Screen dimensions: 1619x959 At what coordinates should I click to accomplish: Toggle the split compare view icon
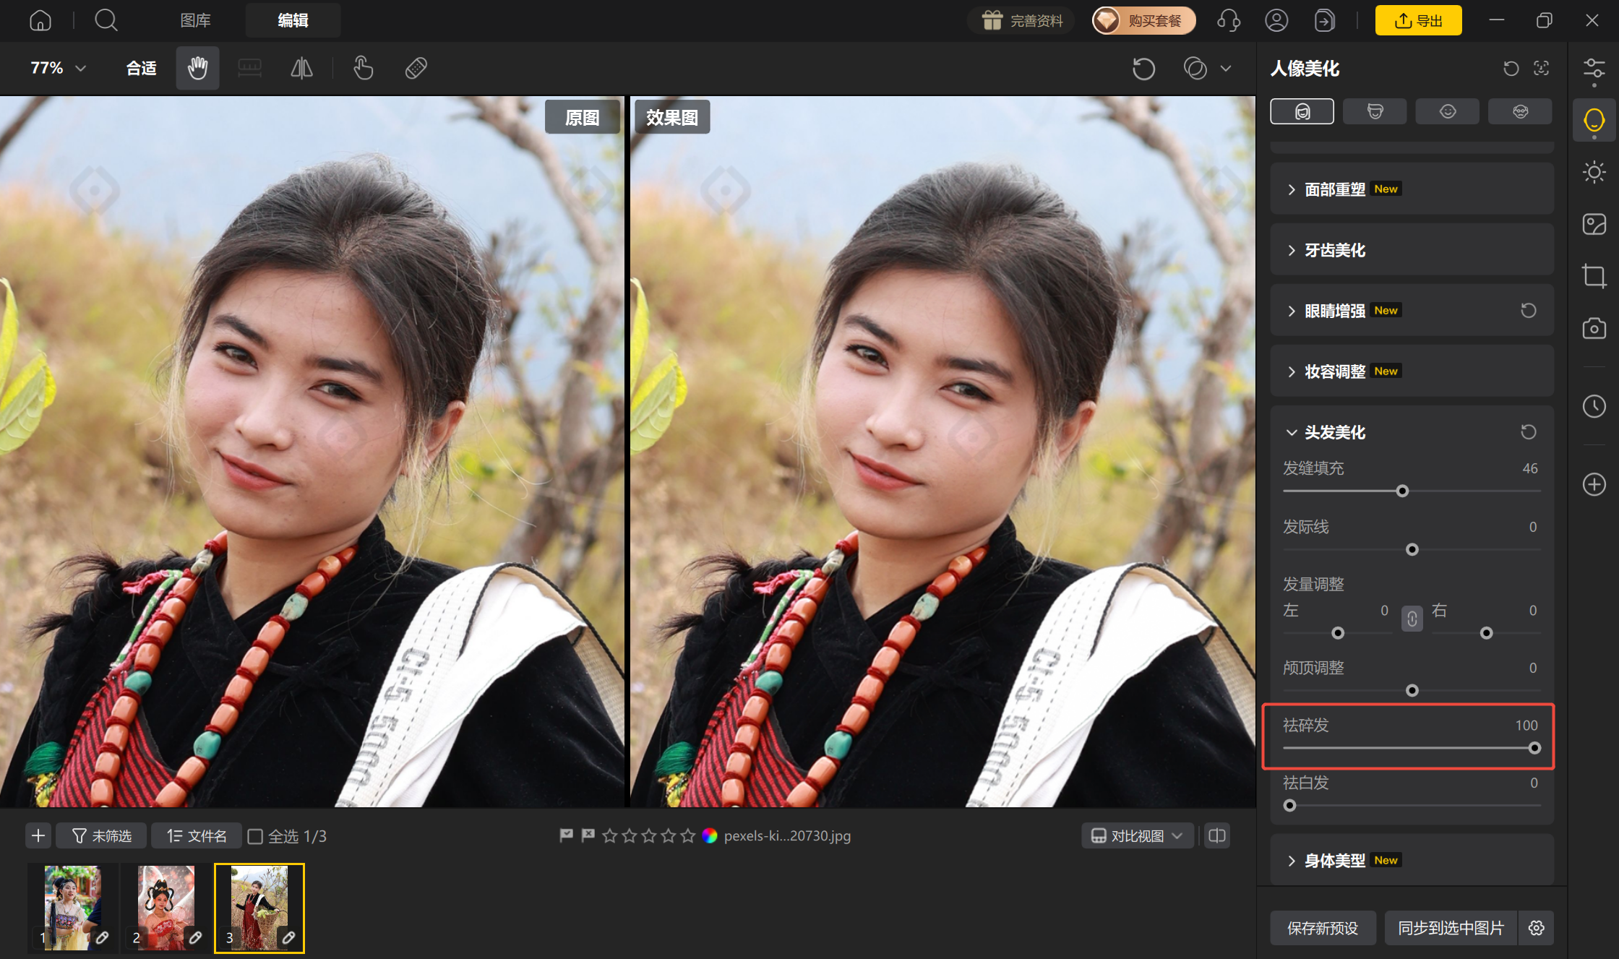1217,836
